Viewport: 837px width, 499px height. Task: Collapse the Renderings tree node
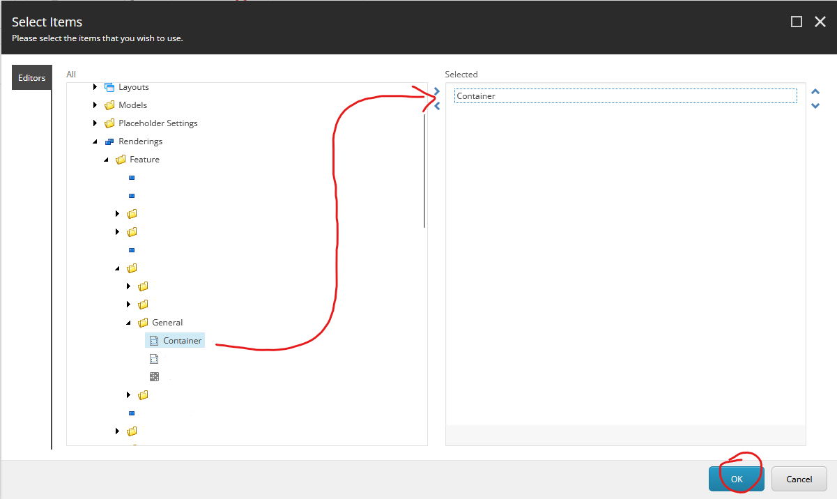tap(95, 141)
